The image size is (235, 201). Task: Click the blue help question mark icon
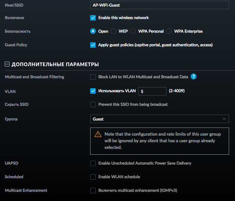(x=194, y=76)
